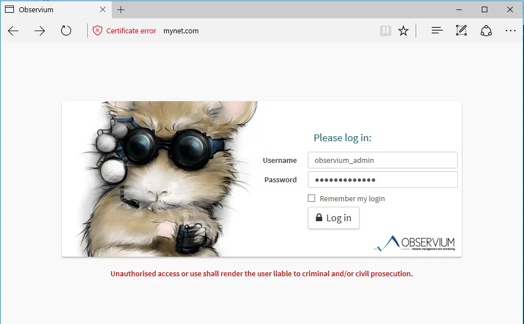Click the 'Please log in:' heading

(342, 138)
